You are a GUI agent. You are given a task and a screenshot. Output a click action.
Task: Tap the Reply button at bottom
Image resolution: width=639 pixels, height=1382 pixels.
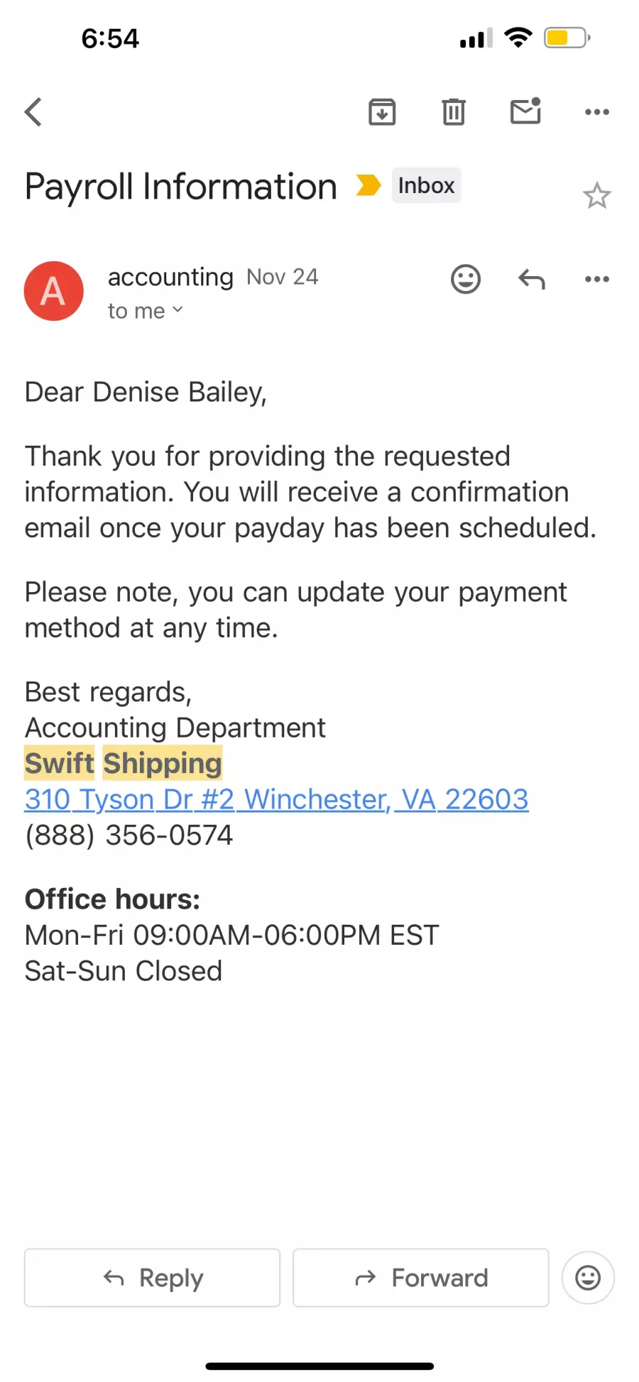click(153, 1278)
